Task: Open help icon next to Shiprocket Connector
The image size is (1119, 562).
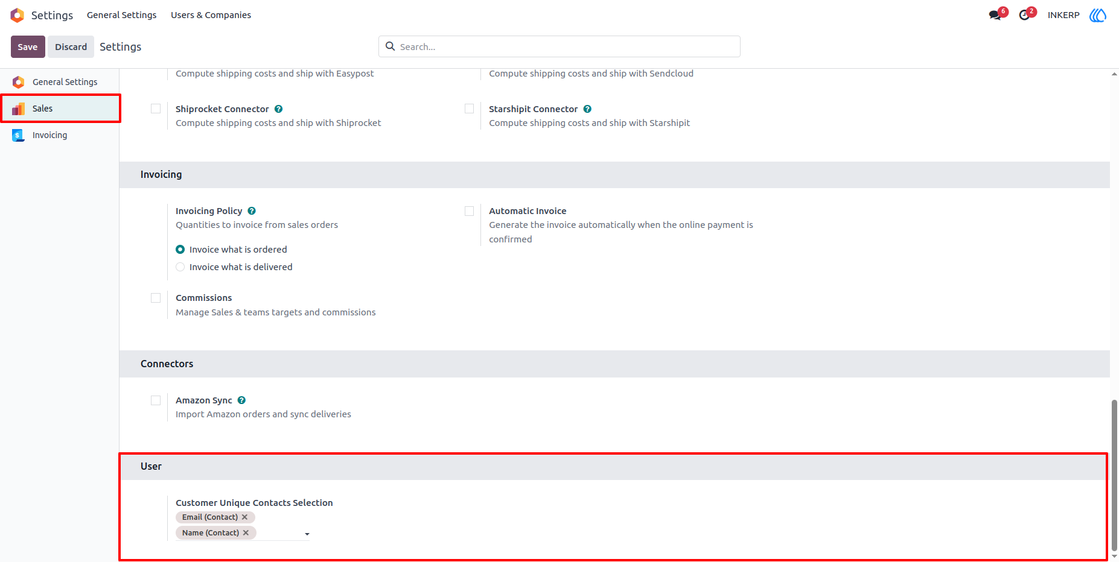Action: [x=278, y=109]
